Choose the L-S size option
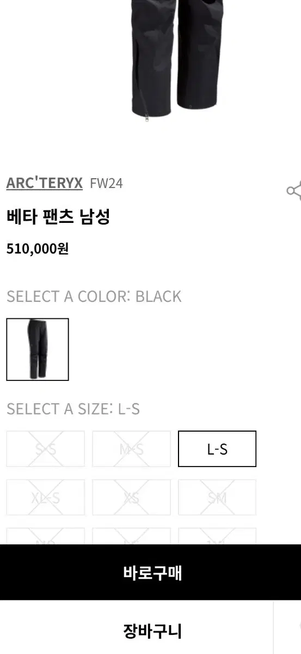 tap(217, 449)
